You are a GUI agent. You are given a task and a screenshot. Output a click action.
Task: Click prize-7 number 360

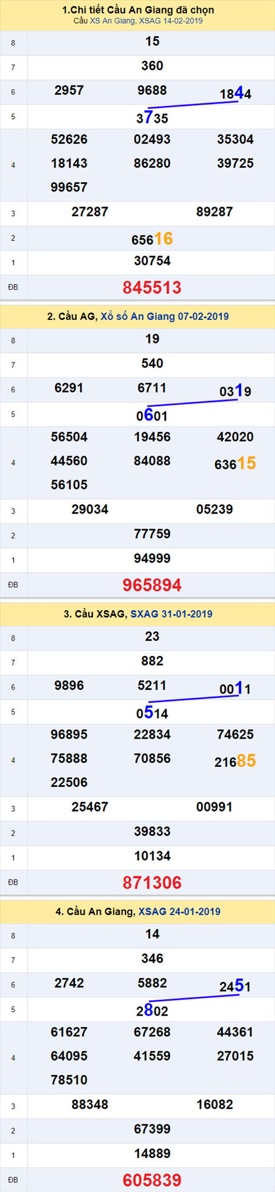coord(152,66)
